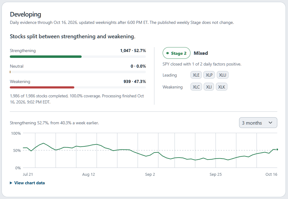Click the red Weakening progress bar
Screen dimensions: 288x199
point(42,87)
